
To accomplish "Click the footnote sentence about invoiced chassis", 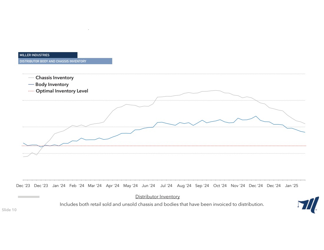I will click(x=162, y=204).
